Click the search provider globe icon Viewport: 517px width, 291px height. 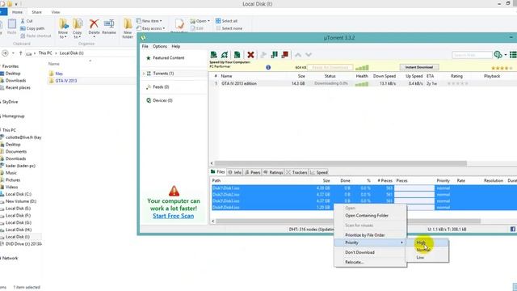pos(498,55)
